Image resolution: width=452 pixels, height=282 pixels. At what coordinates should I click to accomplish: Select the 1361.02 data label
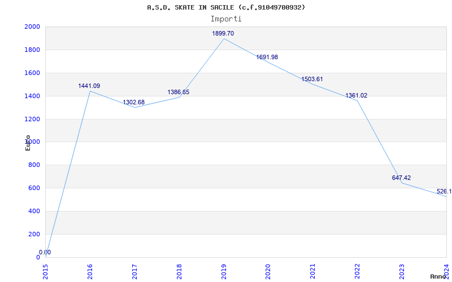[357, 95]
